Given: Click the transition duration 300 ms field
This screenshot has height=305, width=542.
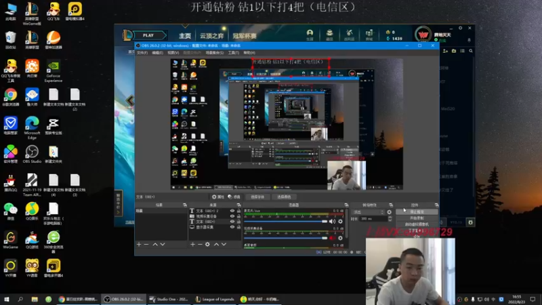Looking at the screenshot, I should [373, 219].
